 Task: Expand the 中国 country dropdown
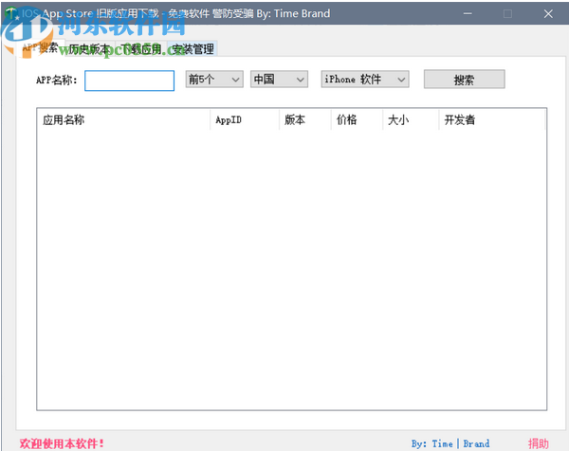point(279,79)
